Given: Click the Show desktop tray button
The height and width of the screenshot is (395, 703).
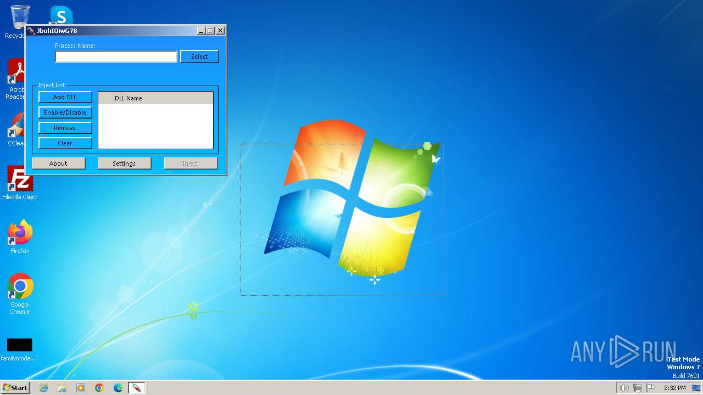Looking at the screenshot, I should tap(696, 388).
